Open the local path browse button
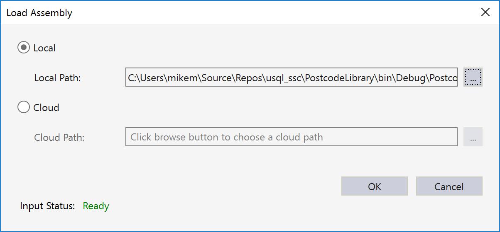This screenshot has width=500, height=232. pyautogui.click(x=473, y=77)
